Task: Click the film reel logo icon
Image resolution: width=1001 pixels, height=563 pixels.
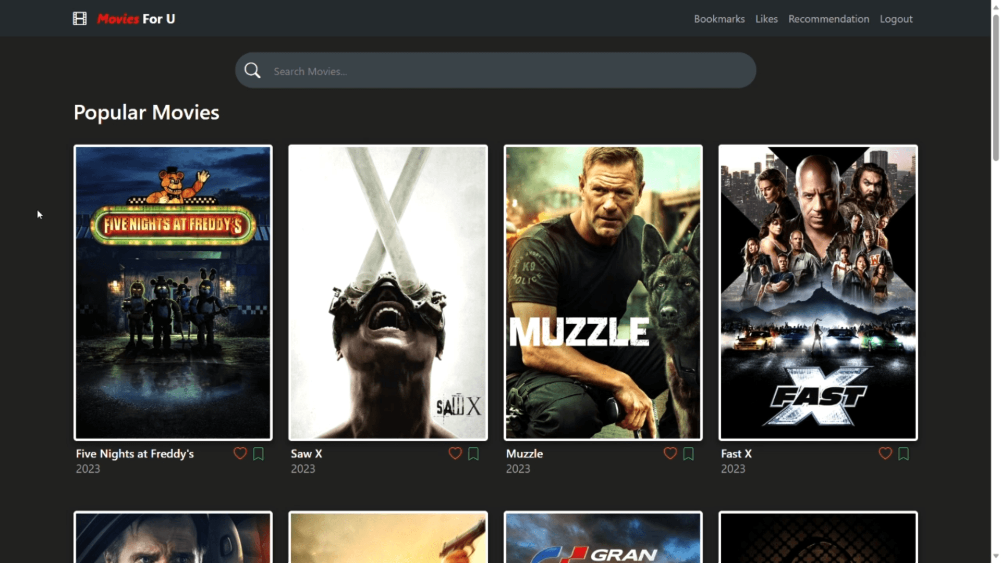Action: point(80,19)
